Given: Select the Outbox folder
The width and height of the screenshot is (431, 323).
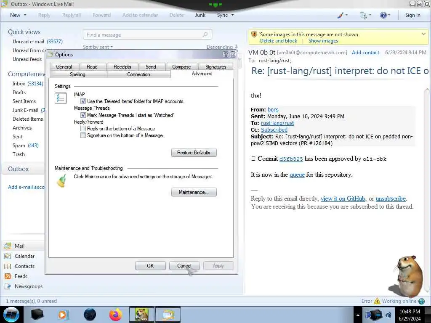Looking at the screenshot, I should pos(19,169).
